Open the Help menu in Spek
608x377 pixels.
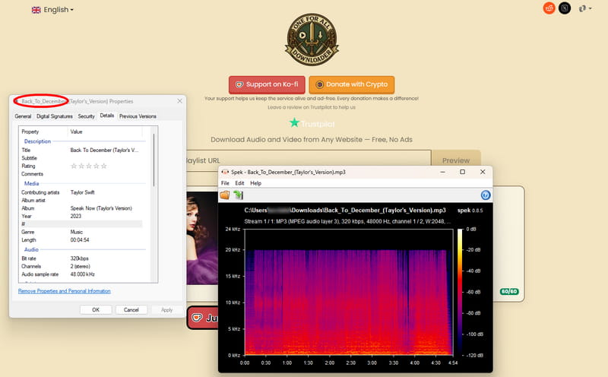255,183
